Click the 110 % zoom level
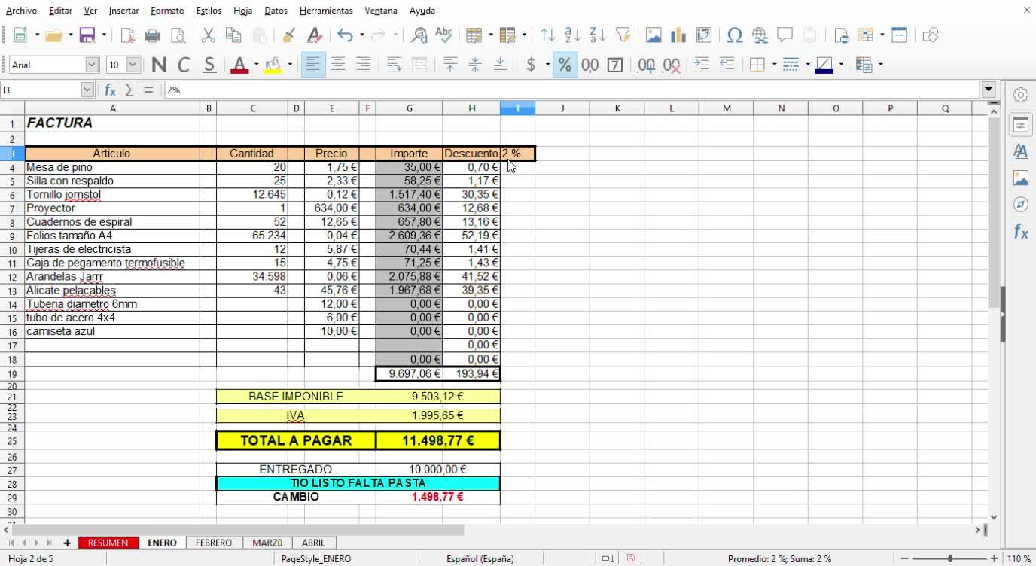The height and width of the screenshot is (566, 1036). (x=1019, y=559)
